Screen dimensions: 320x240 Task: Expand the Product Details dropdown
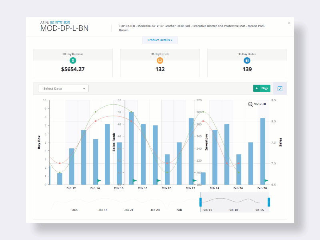pyautogui.click(x=160, y=40)
